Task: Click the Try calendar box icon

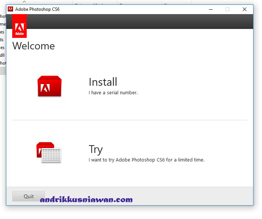Action: 49,152
